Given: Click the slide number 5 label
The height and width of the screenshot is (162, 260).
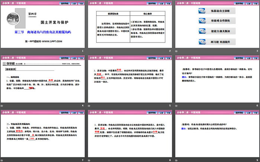Looking at the screenshot, I should (x=170, y=105).
